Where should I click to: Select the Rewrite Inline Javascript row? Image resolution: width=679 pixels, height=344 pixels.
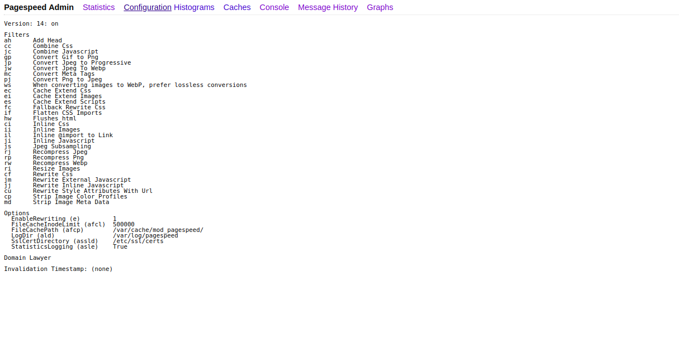pos(64,185)
